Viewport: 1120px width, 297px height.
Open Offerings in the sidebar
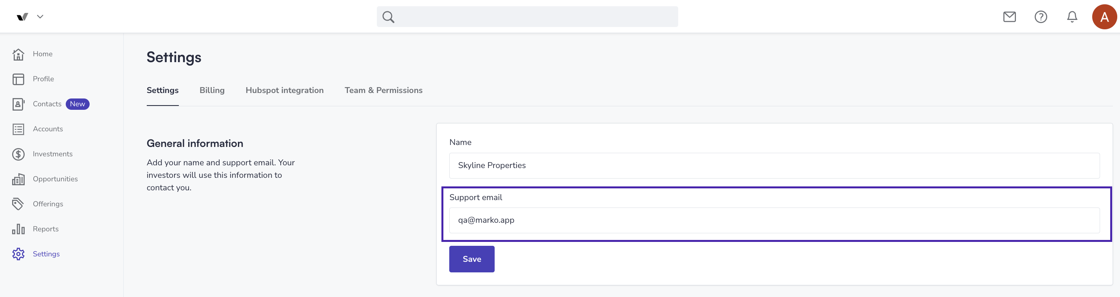pyautogui.click(x=48, y=204)
